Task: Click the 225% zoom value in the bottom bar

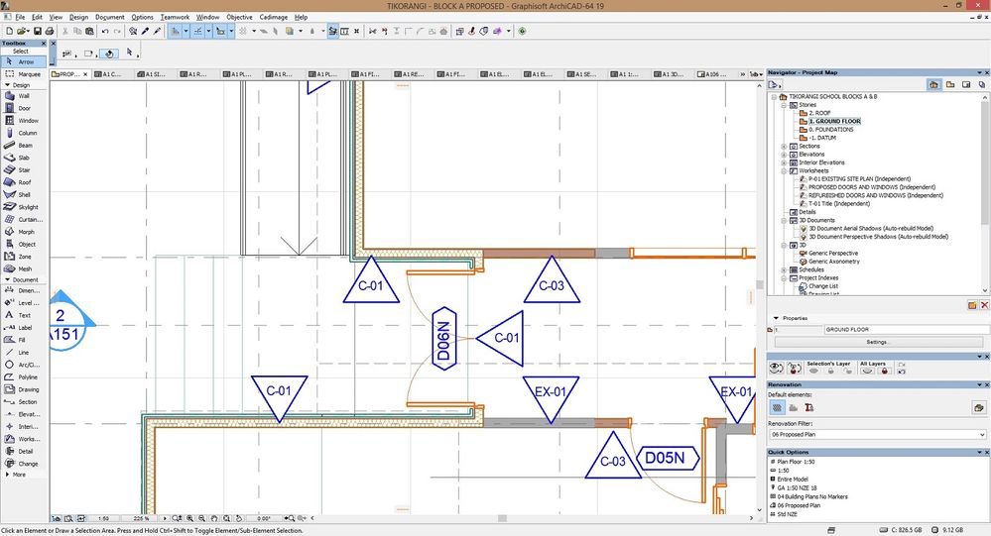Action: [x=141, y=518]
